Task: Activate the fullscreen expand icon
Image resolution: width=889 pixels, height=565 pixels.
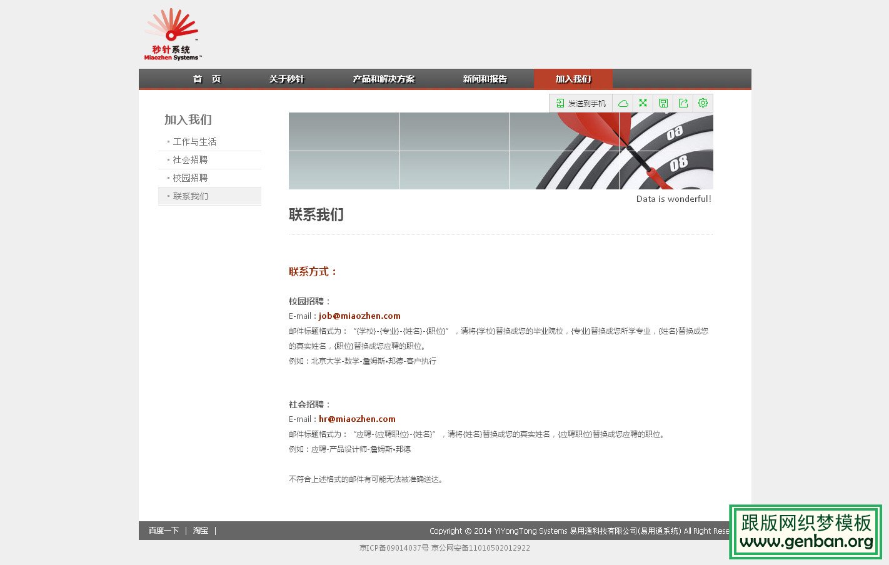Action: (643, 102)
